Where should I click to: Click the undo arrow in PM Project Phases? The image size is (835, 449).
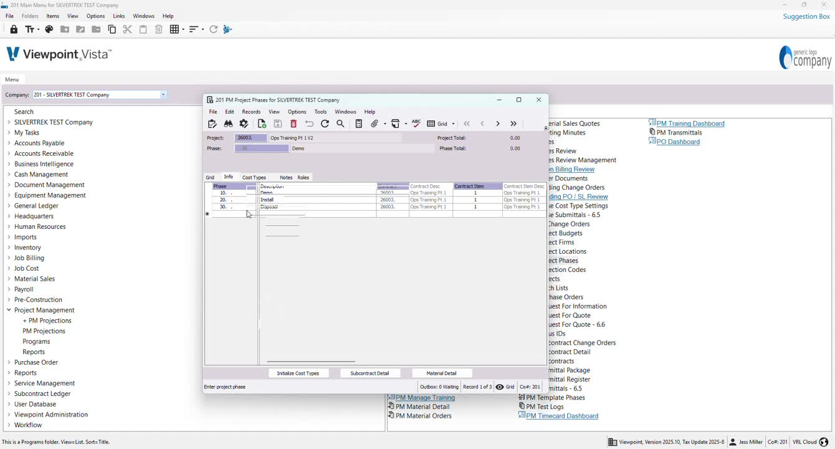[309, 124]
